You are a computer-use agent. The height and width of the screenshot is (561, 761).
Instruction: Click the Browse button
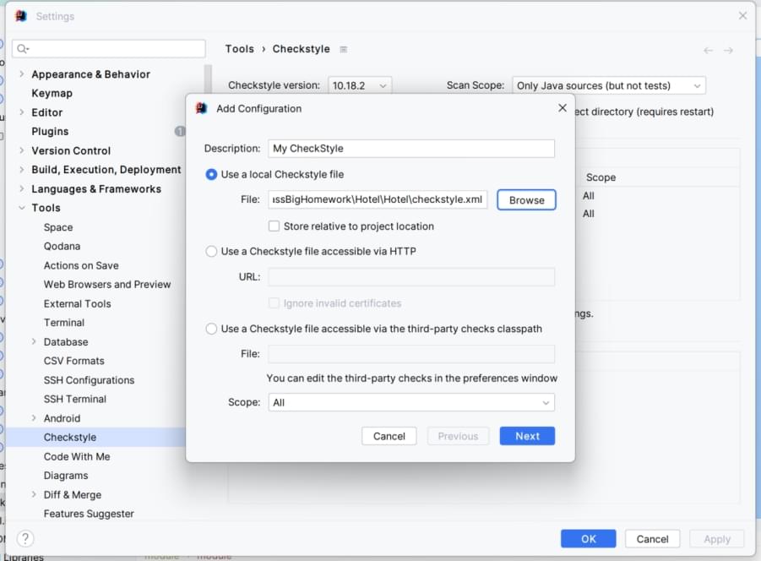point(526,200)
